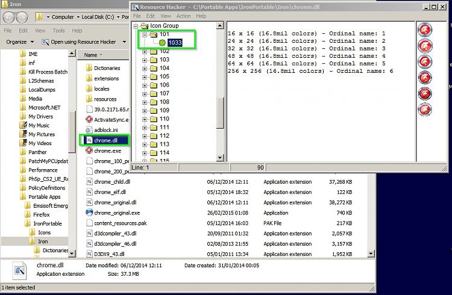Collapse the 101 folder node
The width and height of the screenshot is (452, 295).
click(145, 35)
